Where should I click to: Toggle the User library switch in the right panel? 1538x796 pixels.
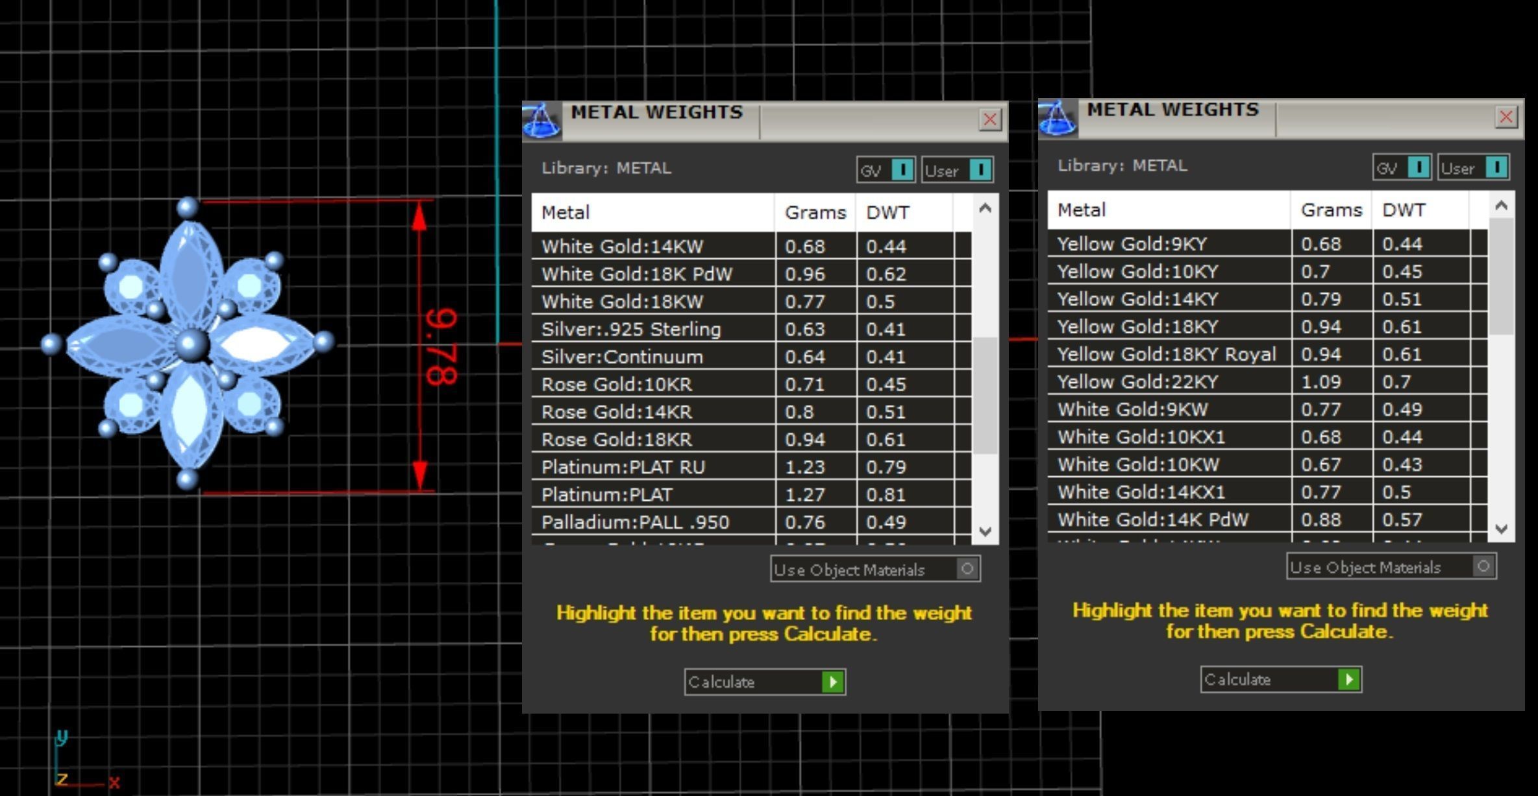(x=1496, y=167)
